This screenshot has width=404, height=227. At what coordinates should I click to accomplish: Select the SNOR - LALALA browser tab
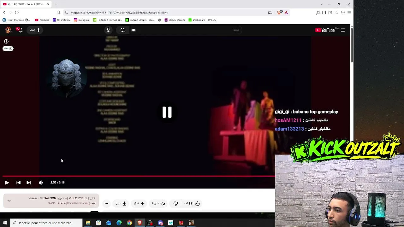pos(26,4)
